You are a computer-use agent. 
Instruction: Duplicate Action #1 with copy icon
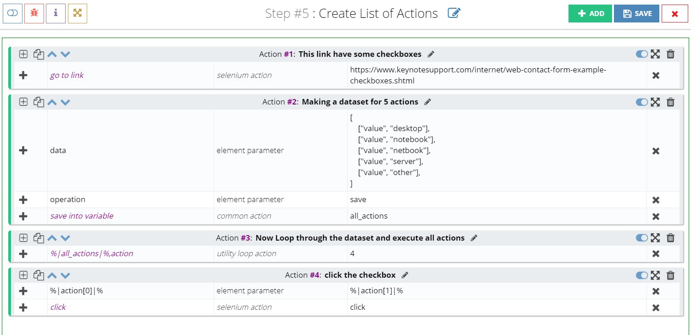point(39,54)
